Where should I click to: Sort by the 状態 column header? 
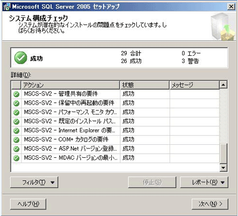[x=145, y=85]
